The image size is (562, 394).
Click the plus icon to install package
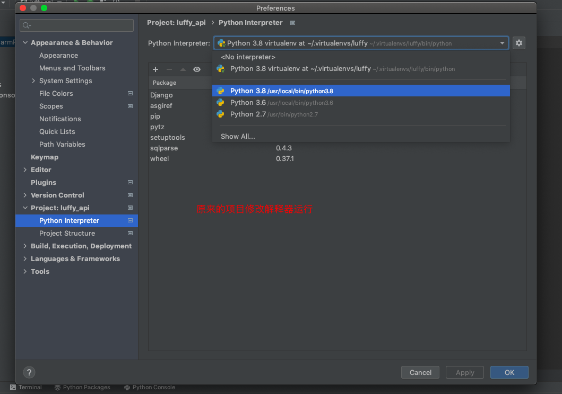pos(155,69)
